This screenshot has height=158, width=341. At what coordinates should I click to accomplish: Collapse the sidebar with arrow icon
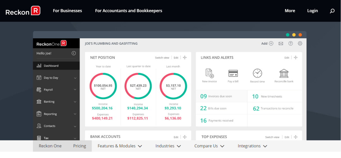[x=74, y=53]
